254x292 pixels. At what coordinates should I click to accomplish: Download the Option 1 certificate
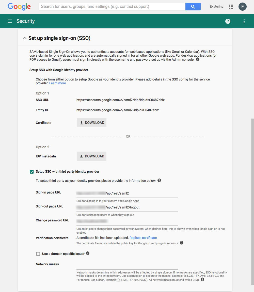tap(91, 122)
